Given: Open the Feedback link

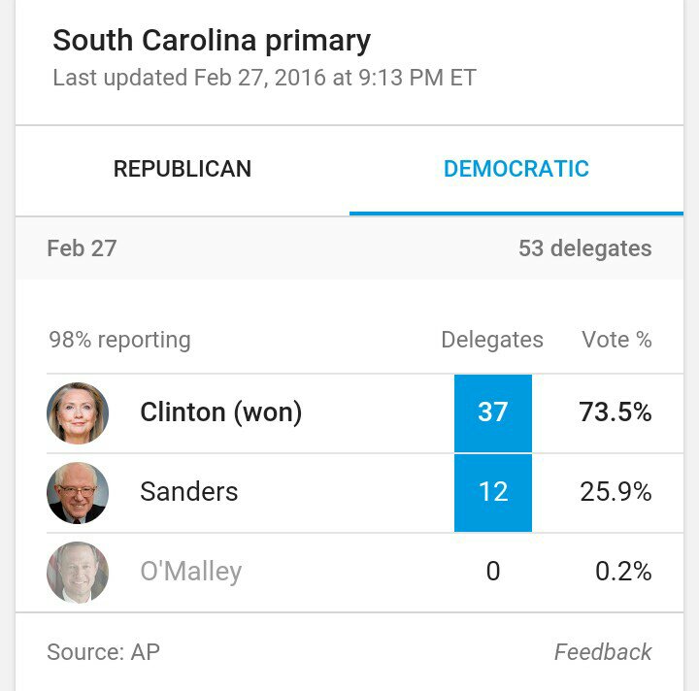Looking at the screenshot, I should coord(603,652).
